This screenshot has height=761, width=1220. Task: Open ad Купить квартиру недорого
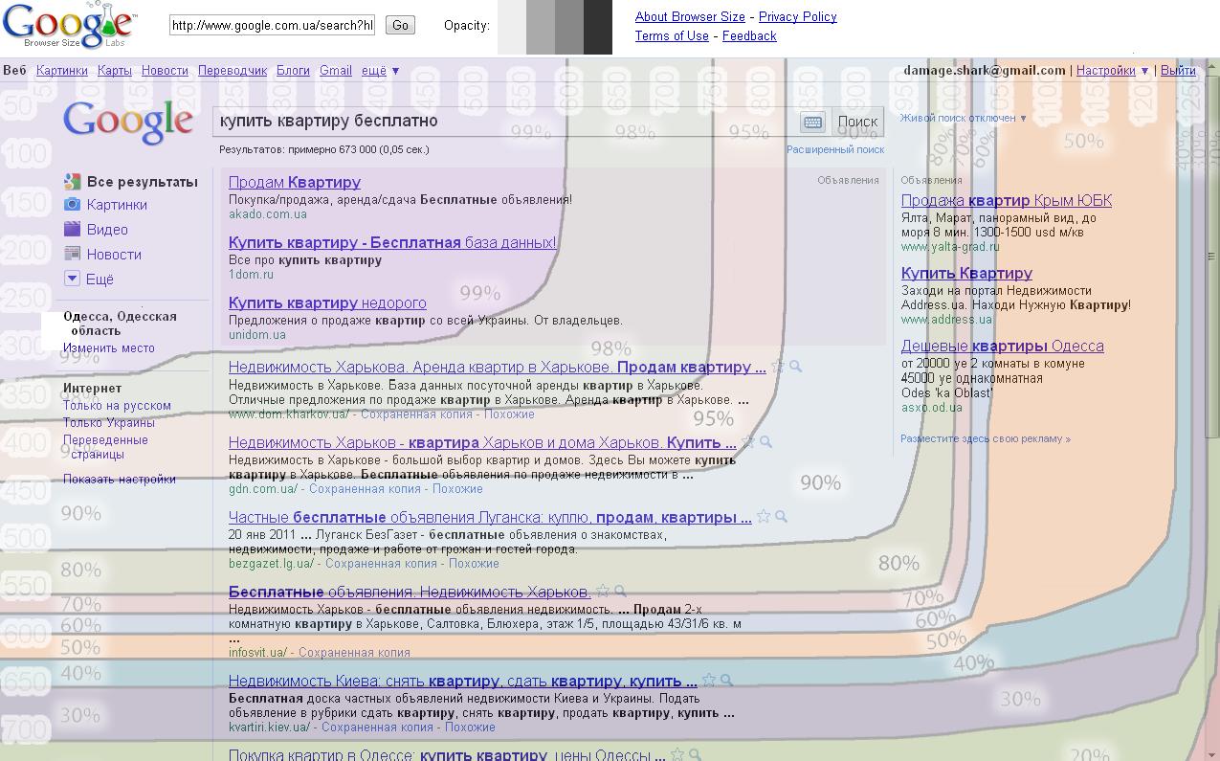click(x=327, y=303)
